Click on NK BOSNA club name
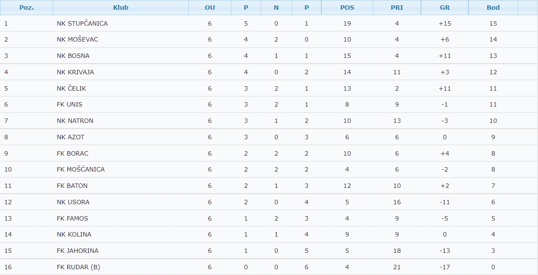This screenshot has width=538, height=275. pyautogui.click(x=73, y=56)
